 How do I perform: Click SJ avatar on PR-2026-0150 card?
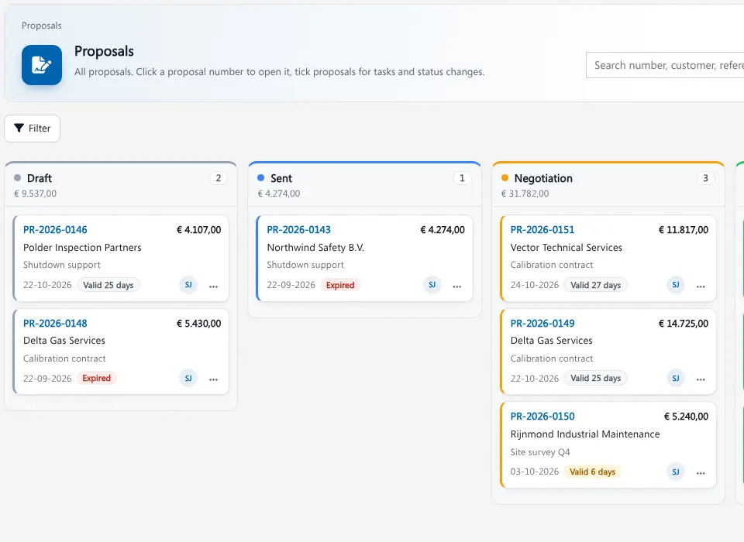click(676, 472)
